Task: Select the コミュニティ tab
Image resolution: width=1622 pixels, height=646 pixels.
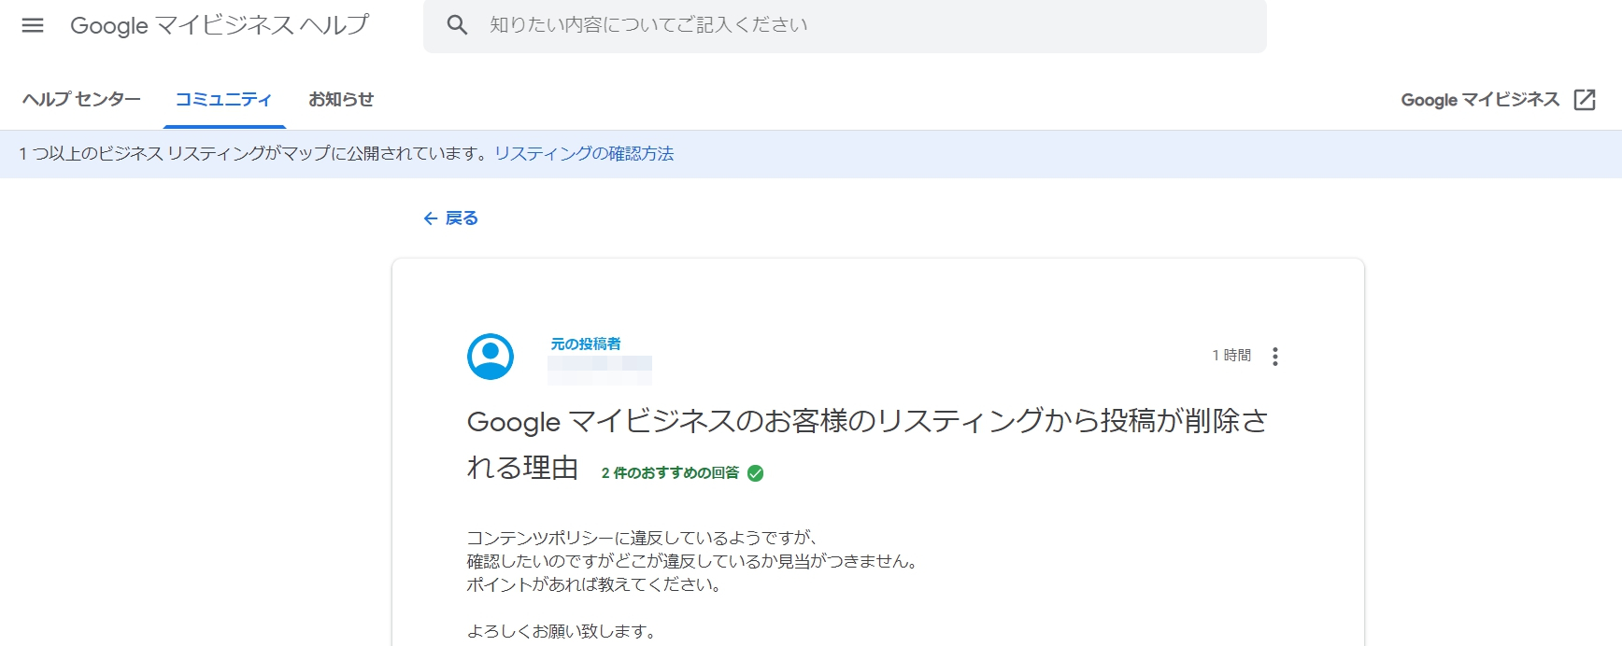Action: coord(223,100)
